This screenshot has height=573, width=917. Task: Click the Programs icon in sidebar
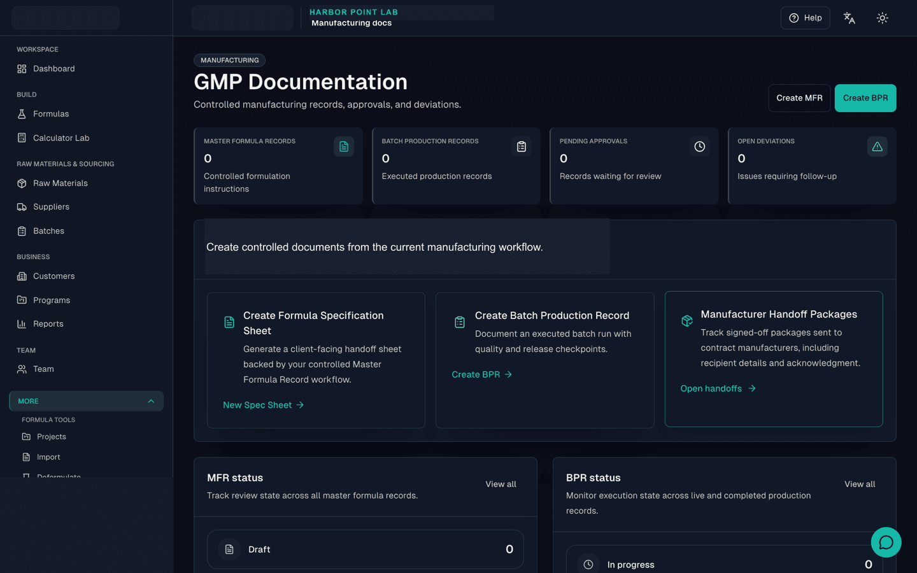coord(22,300)
